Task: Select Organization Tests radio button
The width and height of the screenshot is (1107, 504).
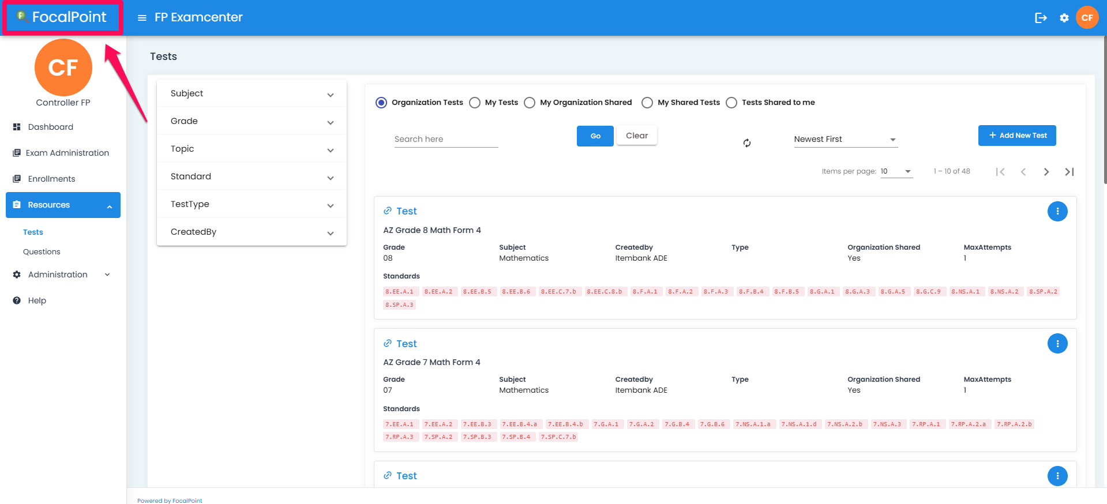Action: click(x=381, y=103)
